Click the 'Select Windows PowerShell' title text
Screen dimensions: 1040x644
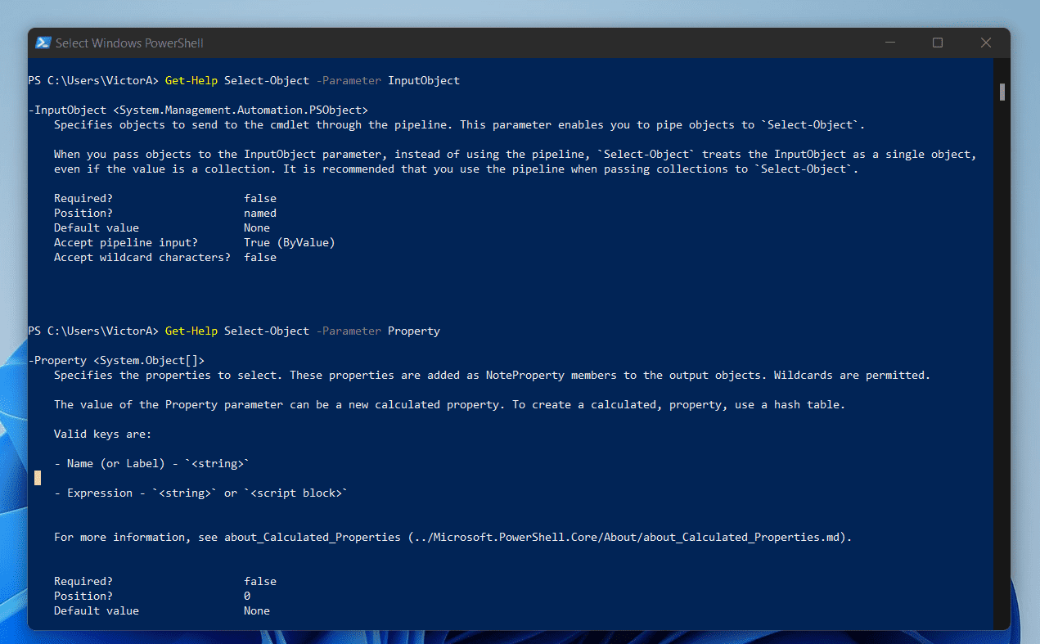coord(129,43)
